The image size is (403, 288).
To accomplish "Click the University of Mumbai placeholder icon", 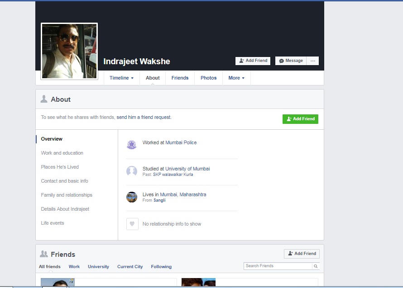I will pyautogui.click(x=132, y=171).
